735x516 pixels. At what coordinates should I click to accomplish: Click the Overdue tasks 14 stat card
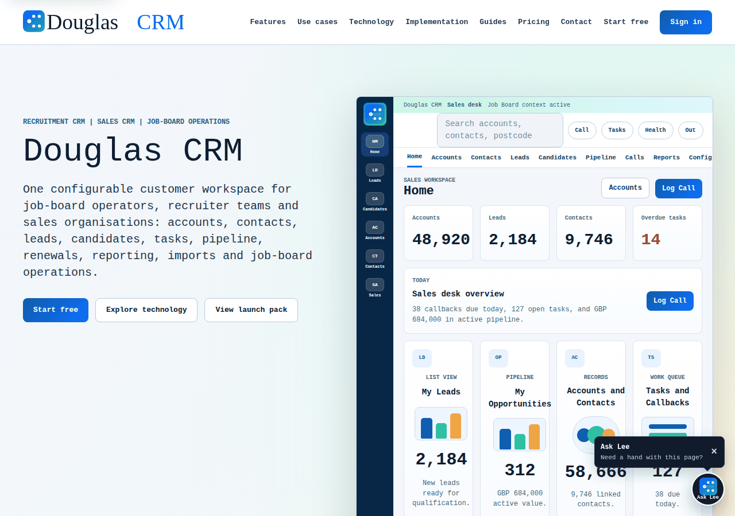pos(667,233)
